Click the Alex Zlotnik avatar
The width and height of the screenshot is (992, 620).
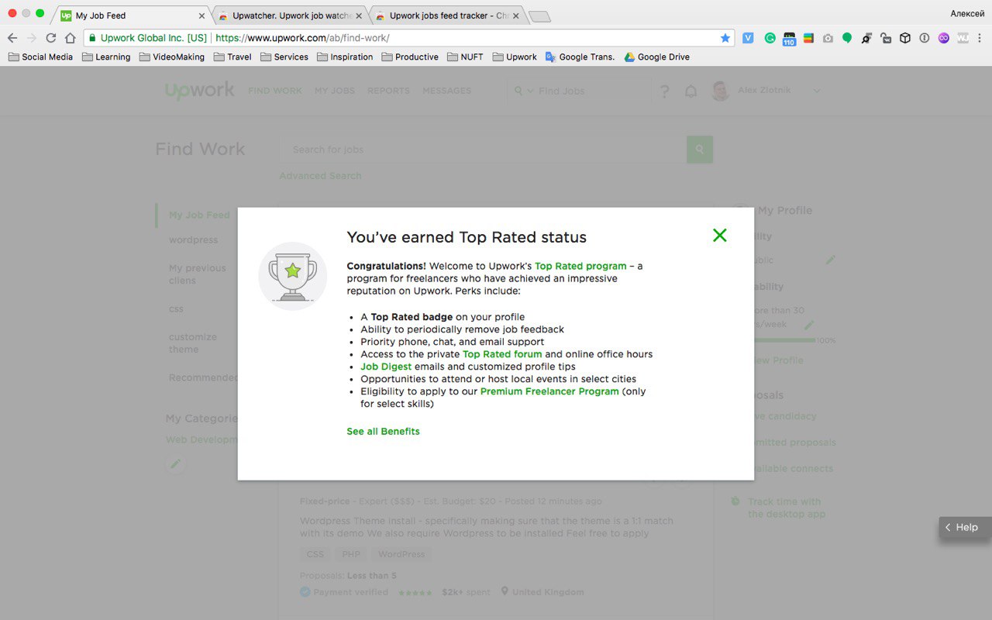click(x=720, y=91)
